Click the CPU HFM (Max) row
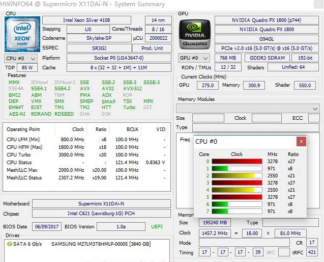Image resolution: width=324 pixels, height=262 pixels. pyautogui.click(x=86, y=147)
